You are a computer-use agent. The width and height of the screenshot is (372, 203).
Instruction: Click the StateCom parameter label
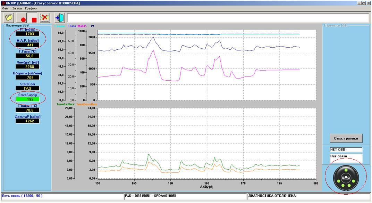click(27, 84)
